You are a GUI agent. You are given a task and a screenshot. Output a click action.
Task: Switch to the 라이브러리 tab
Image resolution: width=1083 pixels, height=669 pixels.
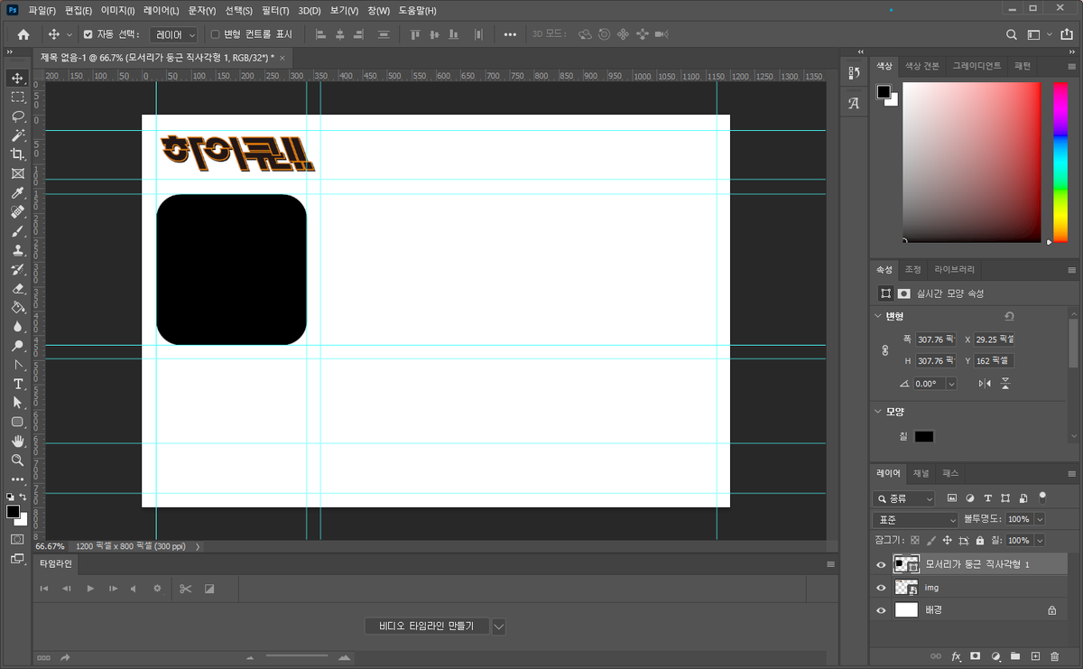pyautogui.click(x=954, y=269)
